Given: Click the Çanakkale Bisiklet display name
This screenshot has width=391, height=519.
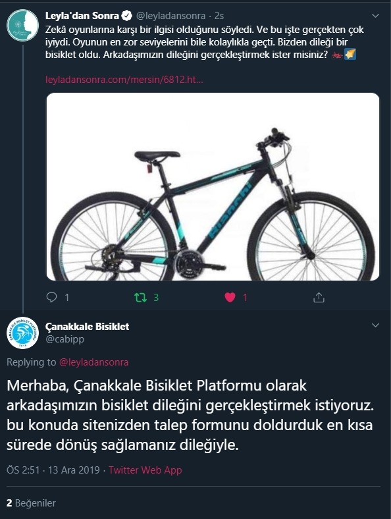Looking at the screenshot, I should tap(88, 327).
